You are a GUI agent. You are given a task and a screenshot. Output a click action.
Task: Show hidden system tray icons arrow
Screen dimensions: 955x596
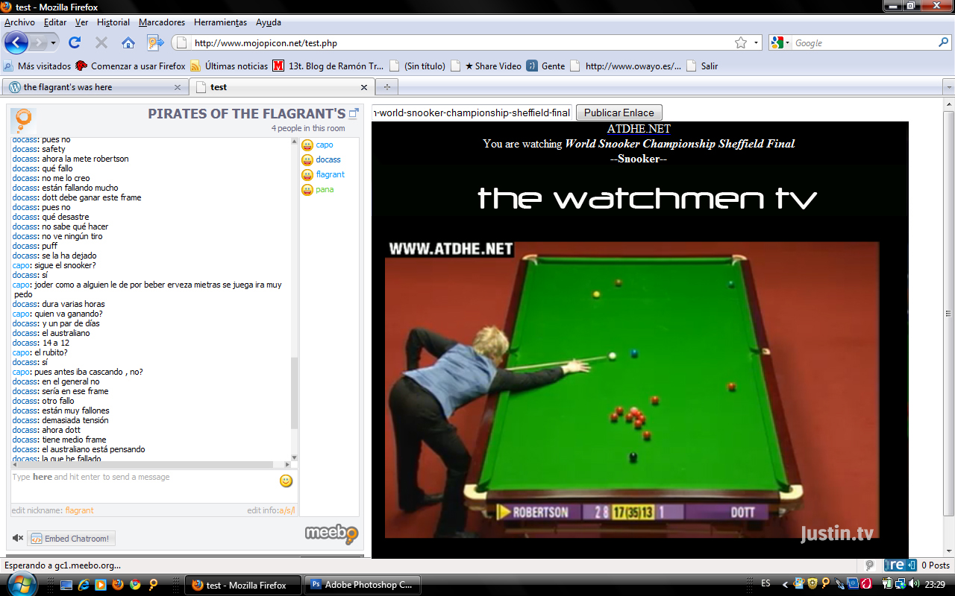tap(785, 584)
